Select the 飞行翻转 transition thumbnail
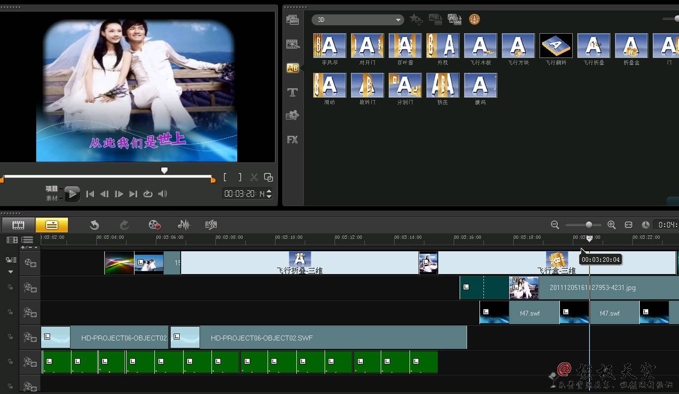679x394 pixels. (x=556, y=46)
